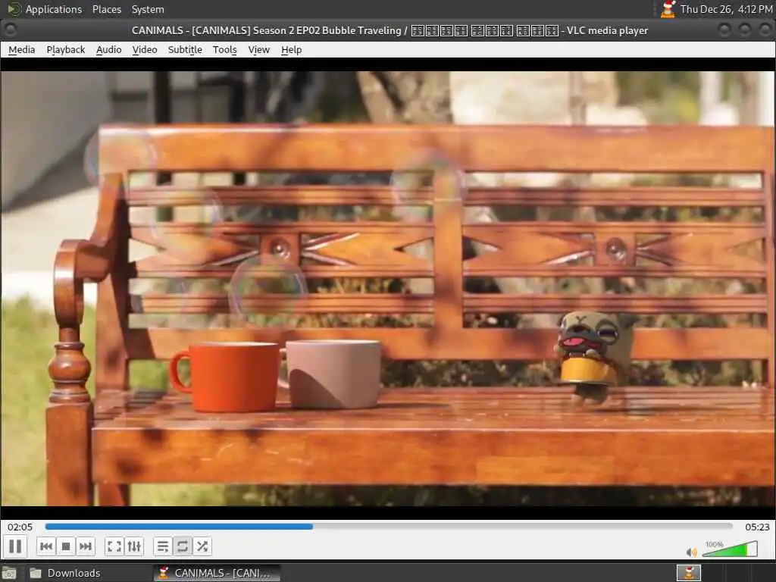Click the VLC workspace switcher icon bottom right
776x582 pixels.
click(x=689, y=573)
